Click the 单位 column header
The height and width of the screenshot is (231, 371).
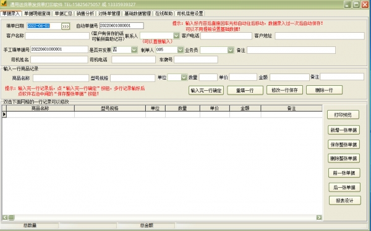click(x=155, y=108)
